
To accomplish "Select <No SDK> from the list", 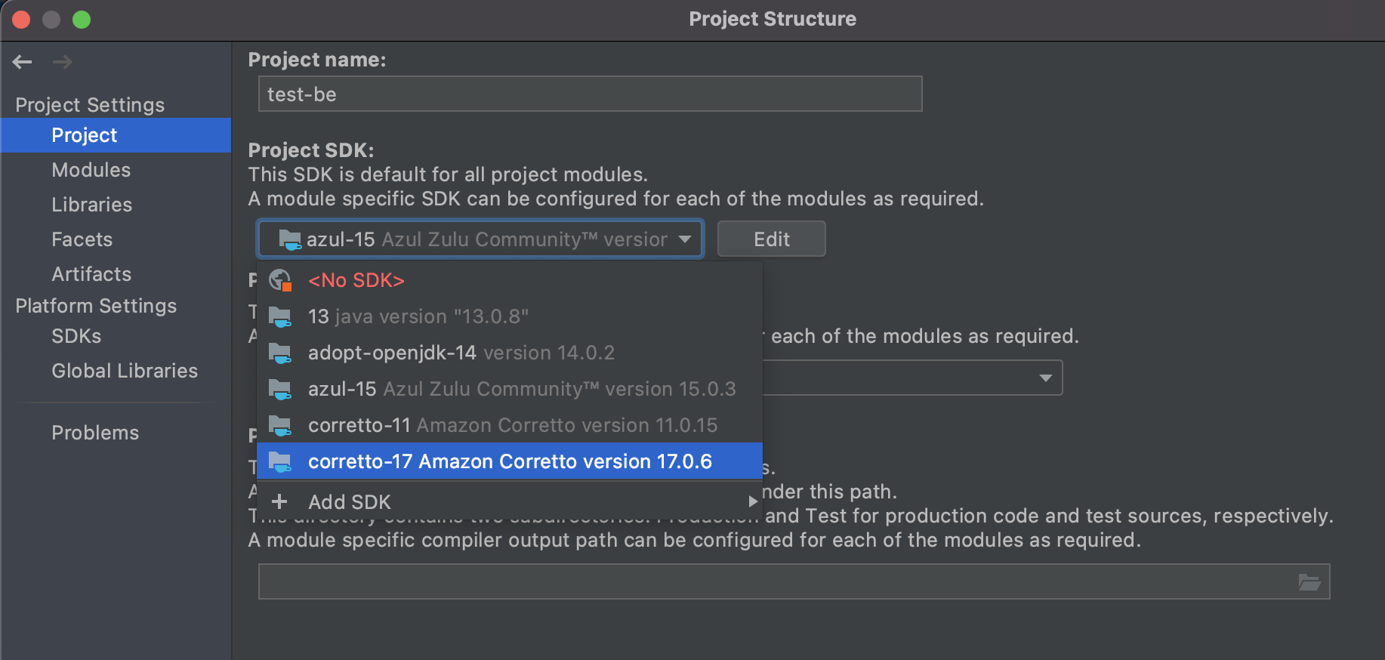I will point(510,280).
